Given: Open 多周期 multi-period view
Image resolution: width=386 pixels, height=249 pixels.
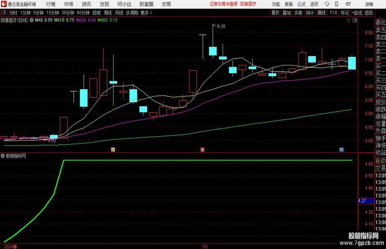Looking at the screenshot, I should pyautogui.click(x=132, y=13).
